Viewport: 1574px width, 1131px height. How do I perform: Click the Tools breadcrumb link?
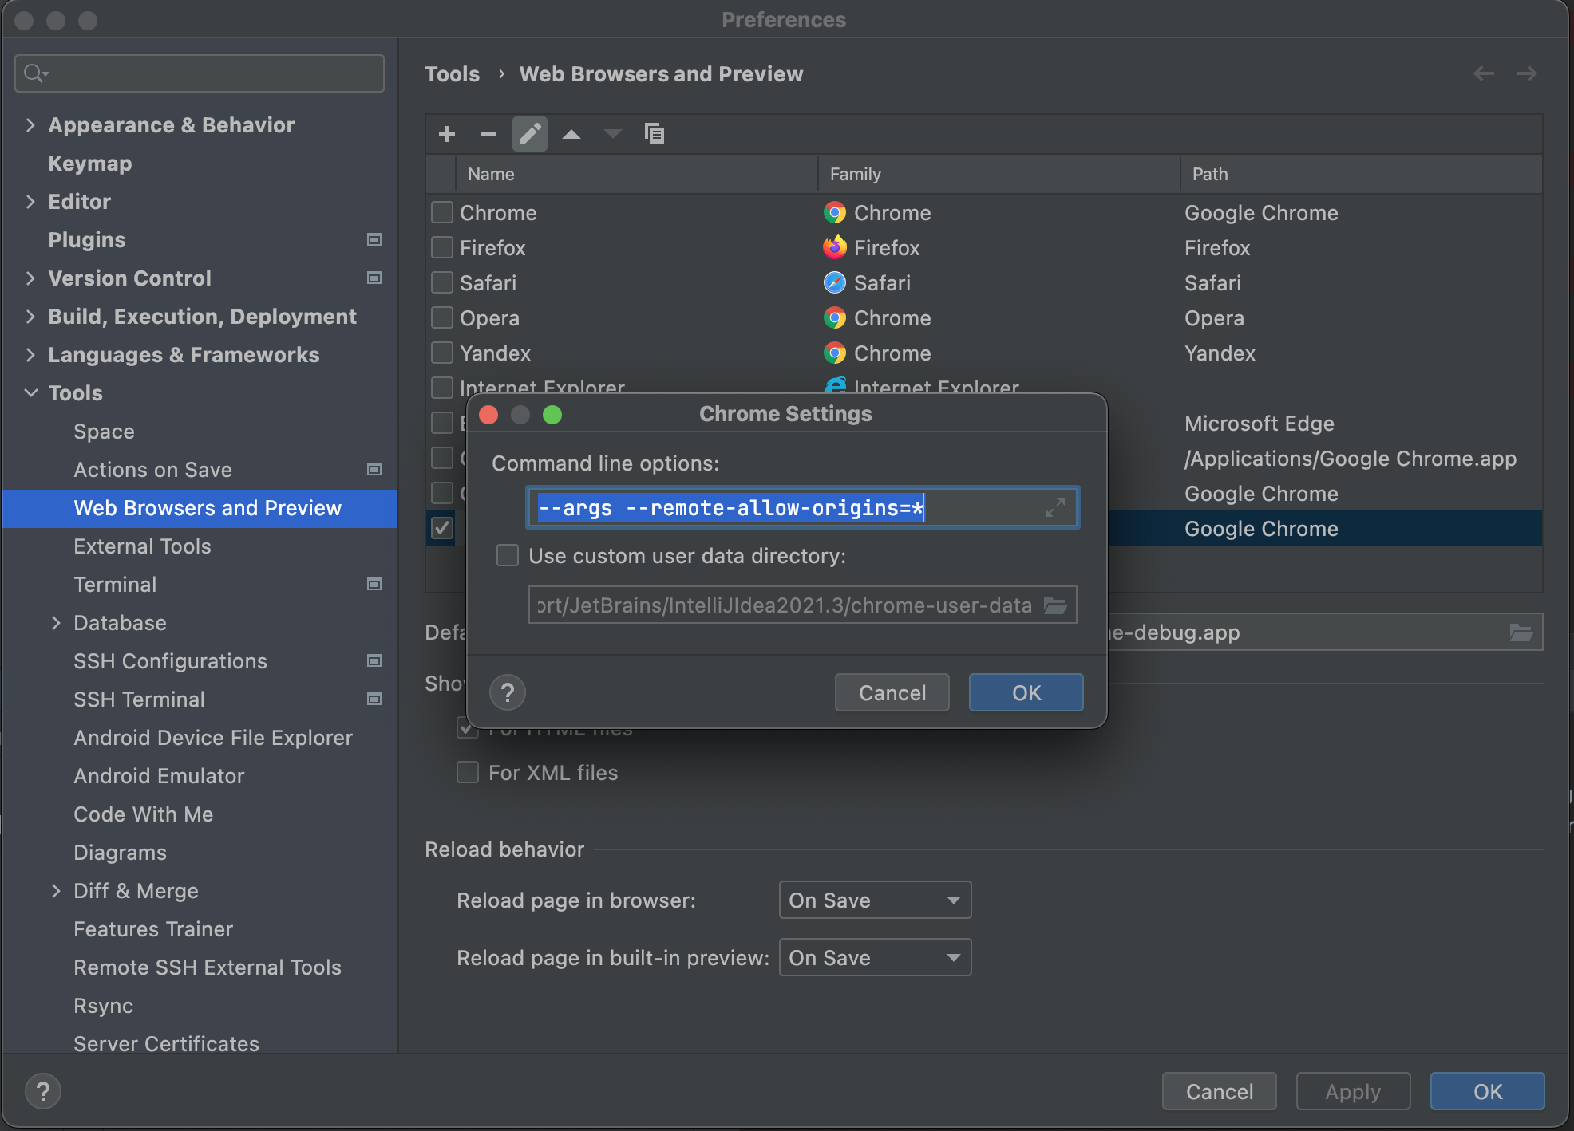[x=453, y=73]
